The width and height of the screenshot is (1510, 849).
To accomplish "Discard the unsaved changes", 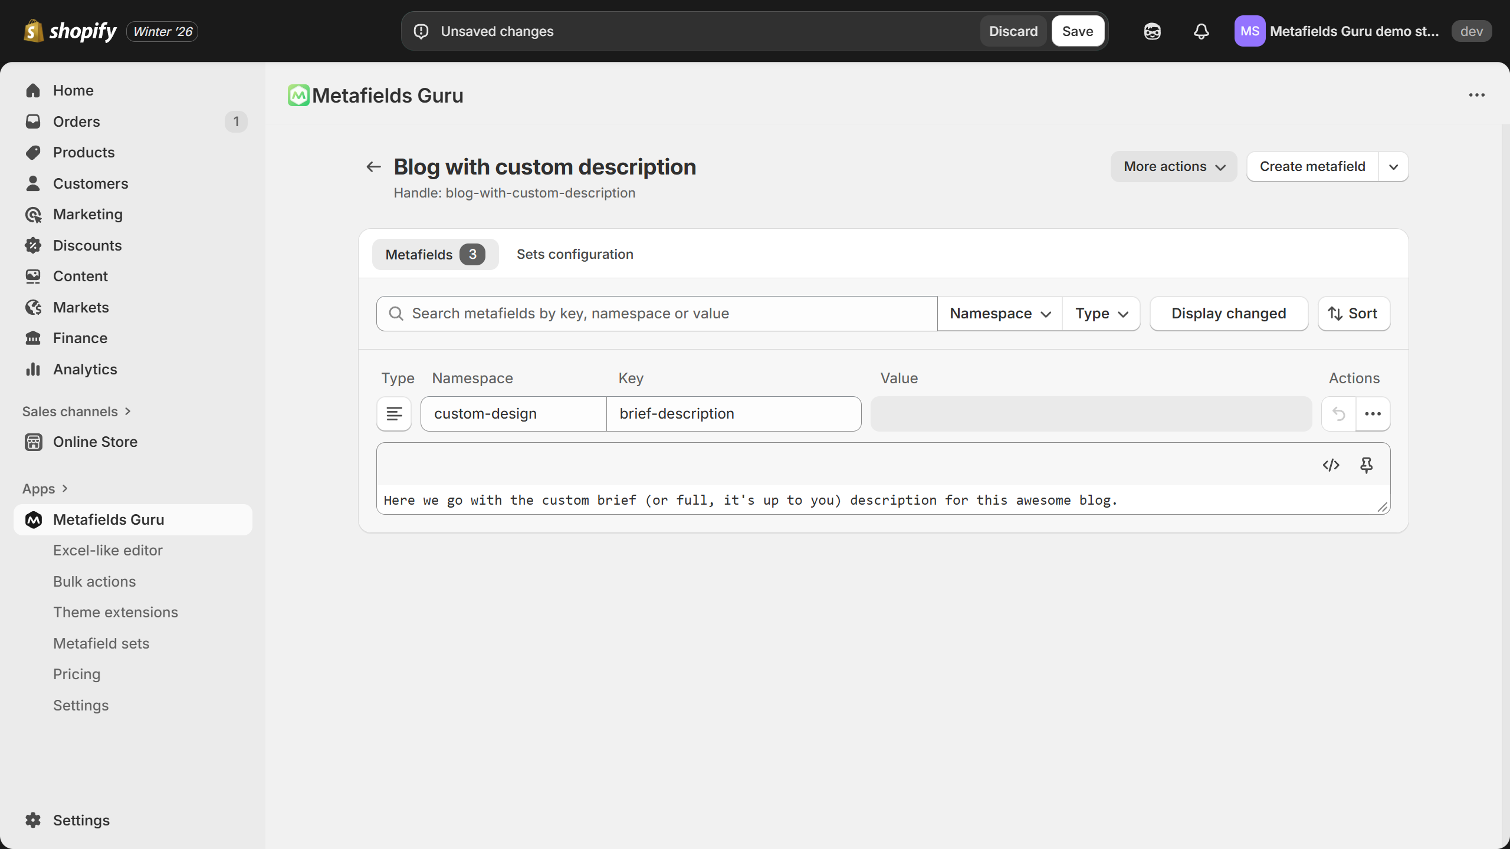I will tap(1013, 31).
